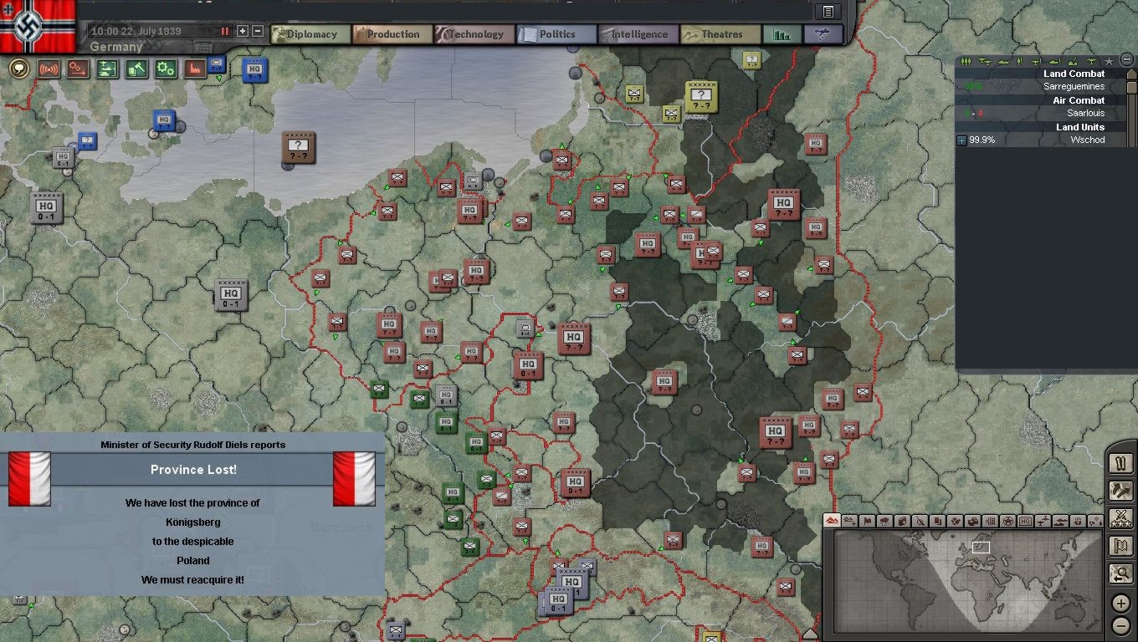Click the red unit-arrow orders icon
The height and width of the screenshot is (642, 1138).
point(78,69)
